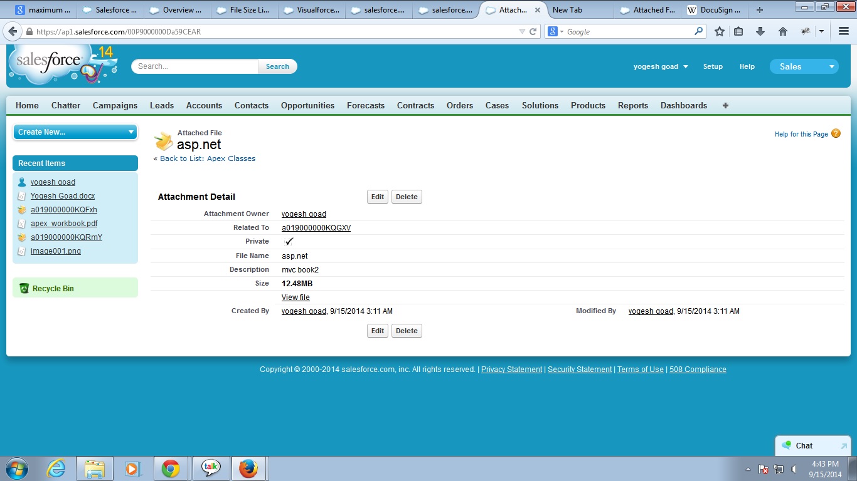
Task: Switch to the DocuSign browser tab
Action: 715,10
